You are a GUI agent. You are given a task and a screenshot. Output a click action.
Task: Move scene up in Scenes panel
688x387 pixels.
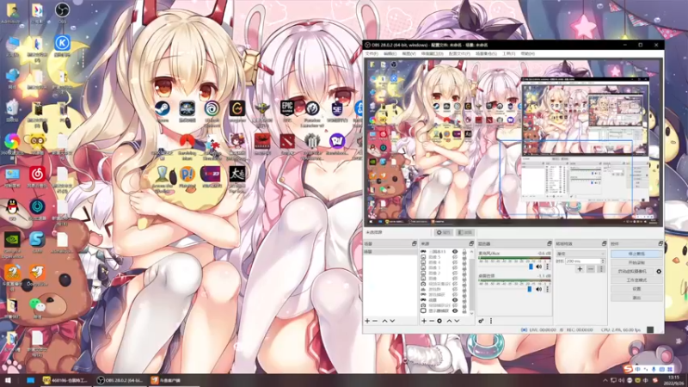[x=384, y=321]
